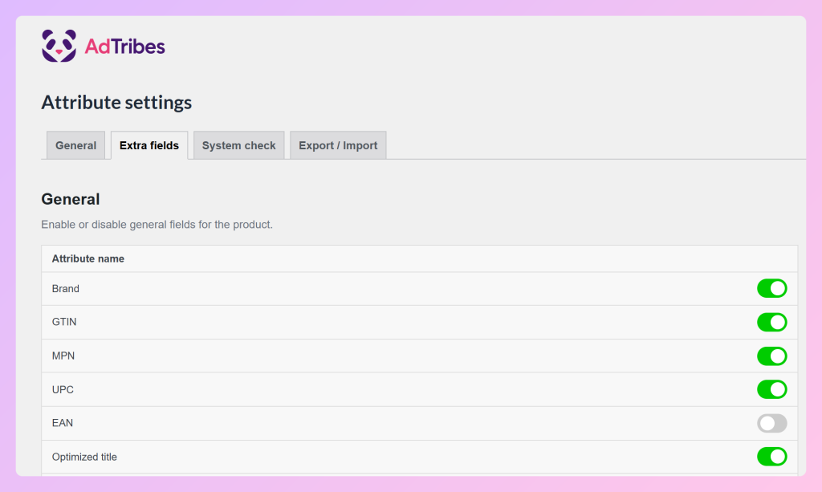Image resolution: width=822 pixels, height=492 pixels.
Task: Select the 'Enable or disable general fields' description
Action: [157, 225]
